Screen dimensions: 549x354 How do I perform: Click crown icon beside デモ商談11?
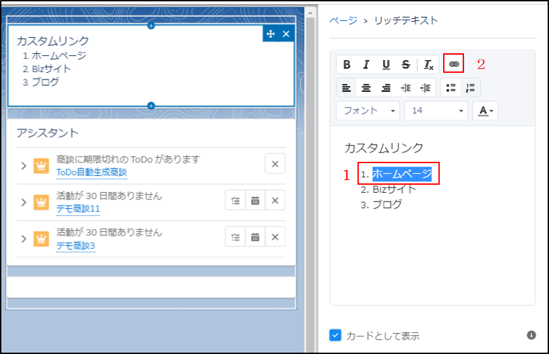point(41,202)
